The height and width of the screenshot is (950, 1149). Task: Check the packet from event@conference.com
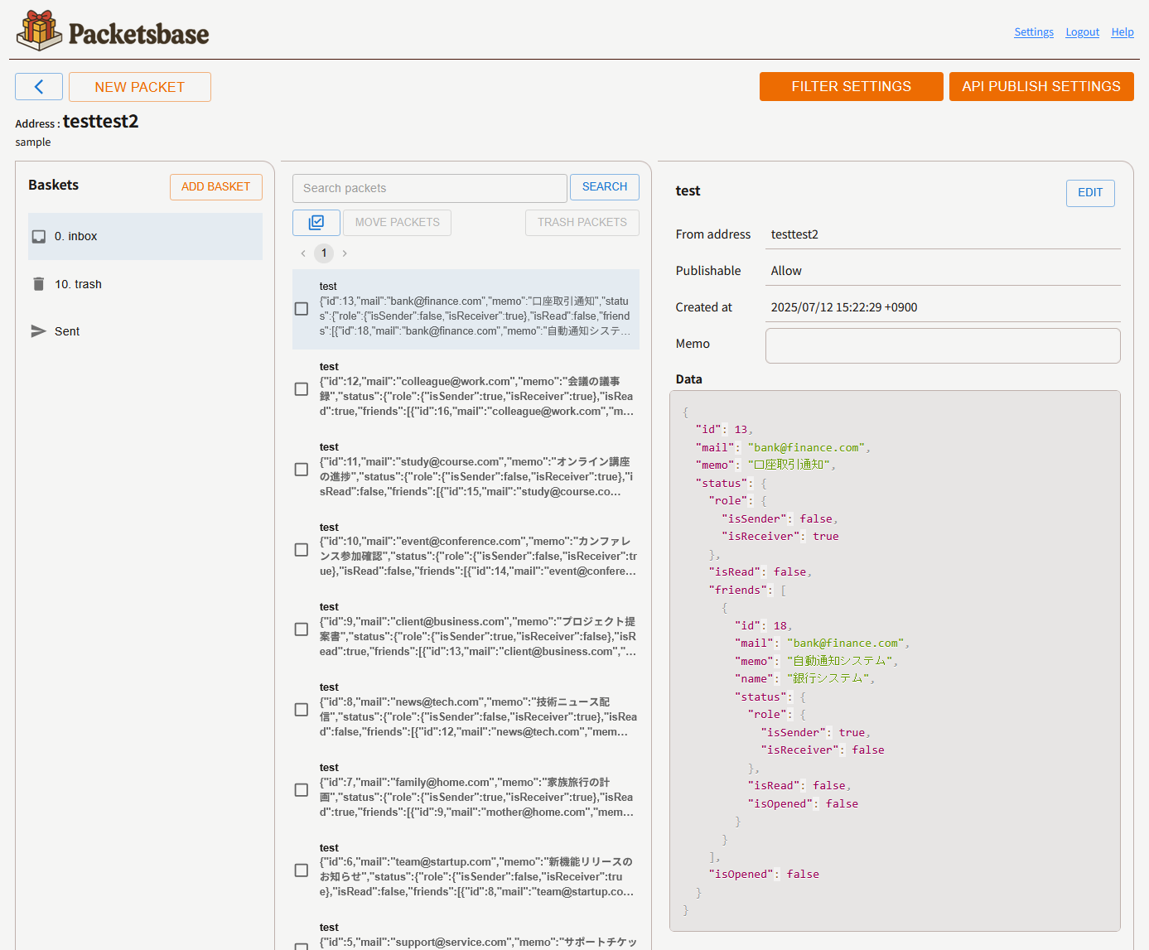pos(302,549)
